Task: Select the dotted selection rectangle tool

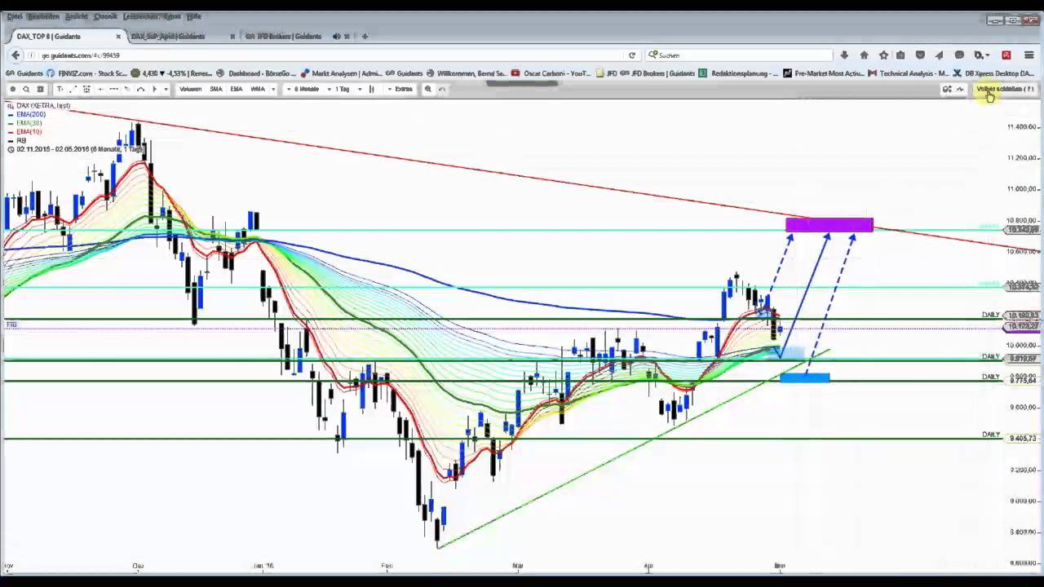Action: pos(86,89)
